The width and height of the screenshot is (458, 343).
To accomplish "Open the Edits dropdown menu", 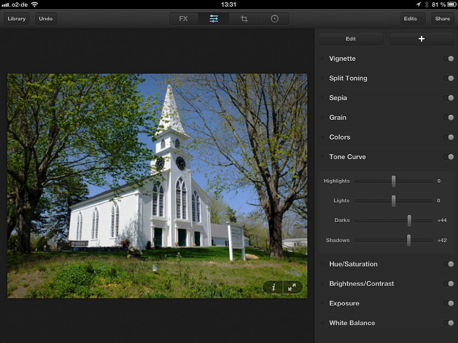I will pos(412,19).
